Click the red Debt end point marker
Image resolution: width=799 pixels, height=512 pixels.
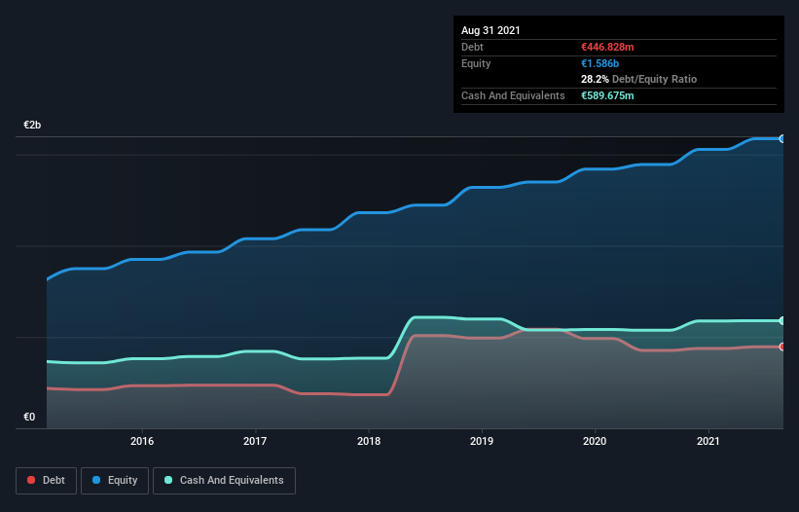pyautogui.click(x=782, y=347)
